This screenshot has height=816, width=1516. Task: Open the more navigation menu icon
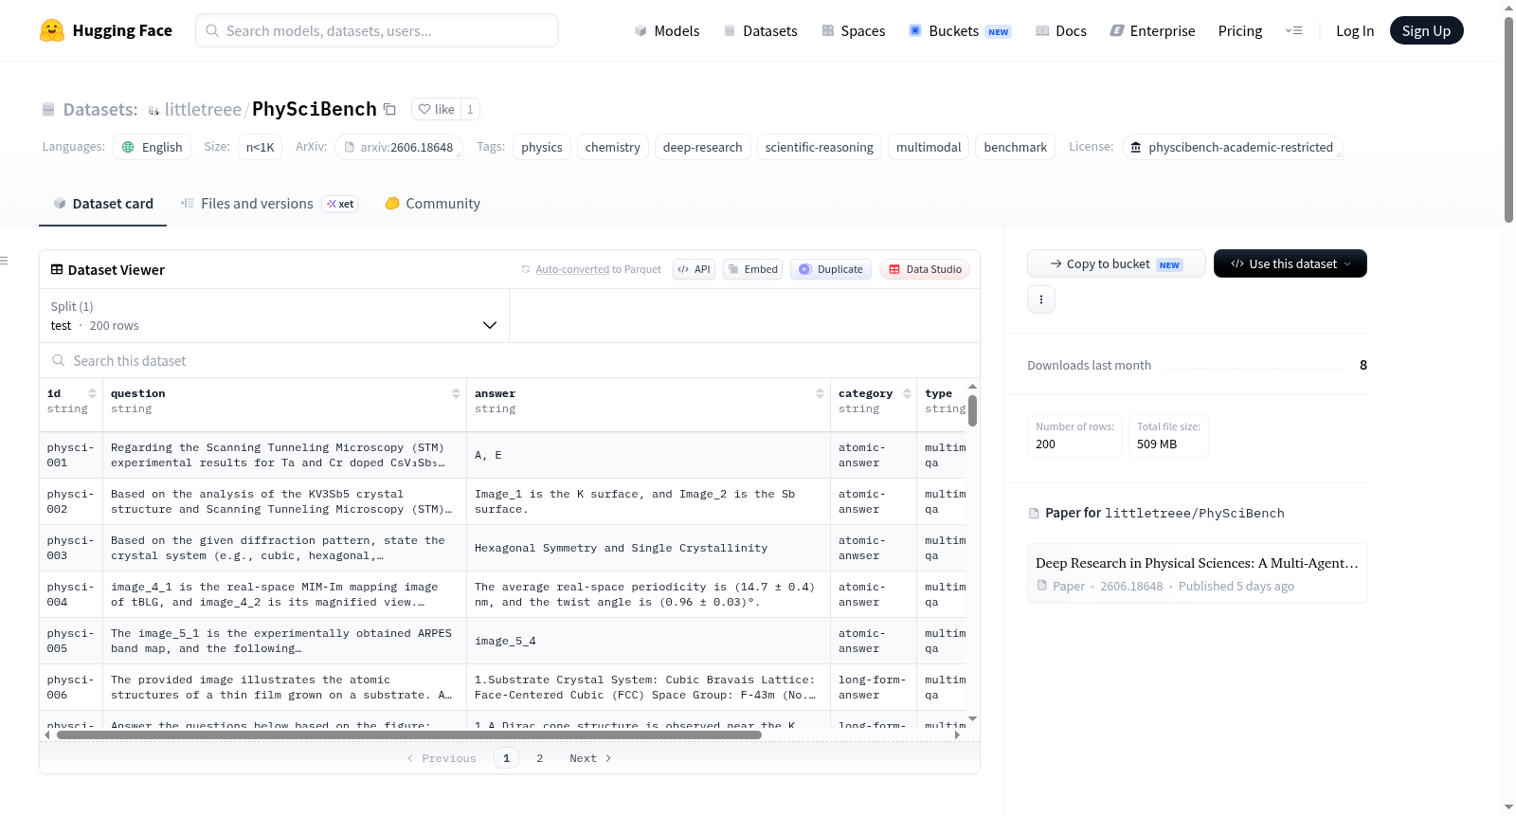coord(1293,30)
